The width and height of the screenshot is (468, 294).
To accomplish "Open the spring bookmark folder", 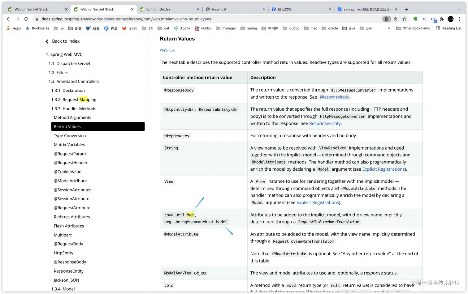I will click(x=249, y=28).
